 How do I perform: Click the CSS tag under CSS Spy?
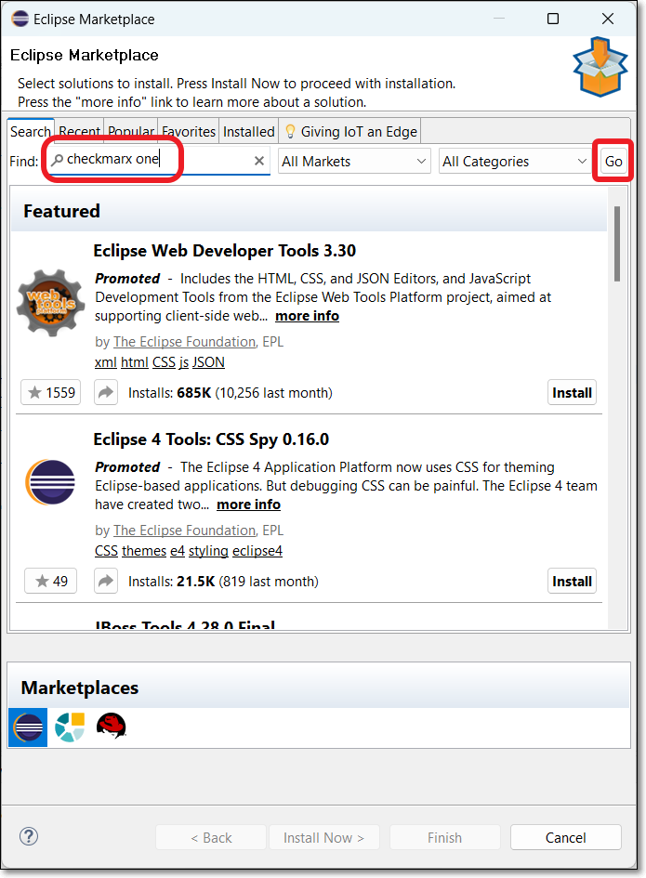click(x=107, y=551)
